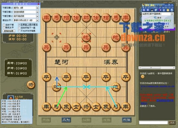The height and width of the screenshot is (128, 178).
Task: Select the right black 炮 cannon
Action: click(116, 87)
